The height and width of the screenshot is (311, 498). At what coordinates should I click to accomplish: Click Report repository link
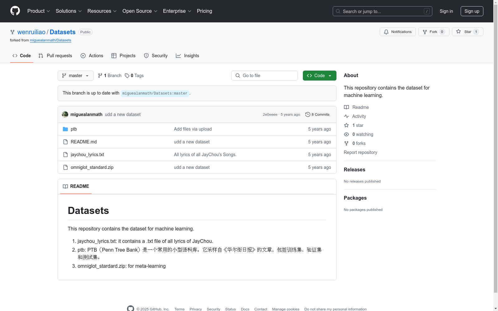tap(360, 152)
